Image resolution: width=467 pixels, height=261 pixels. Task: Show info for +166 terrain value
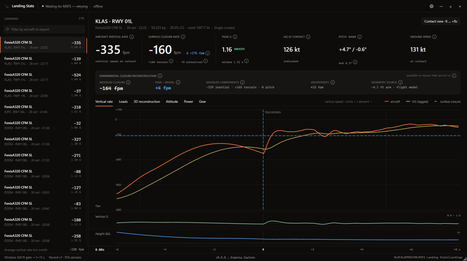[171, 61]
